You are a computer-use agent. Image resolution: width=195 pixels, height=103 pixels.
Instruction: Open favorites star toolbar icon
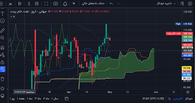tap(3, 88)
